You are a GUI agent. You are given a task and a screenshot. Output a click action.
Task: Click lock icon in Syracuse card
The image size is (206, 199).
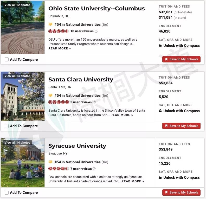(160, 177)
